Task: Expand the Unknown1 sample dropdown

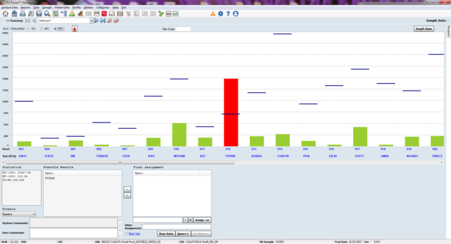Action: point(91,21)
